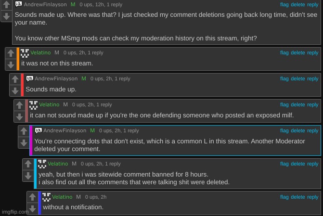Click Velatino's avatar on the "without a notification" comment
Screen dimensions: 323x216
click(x=46, y=197)
